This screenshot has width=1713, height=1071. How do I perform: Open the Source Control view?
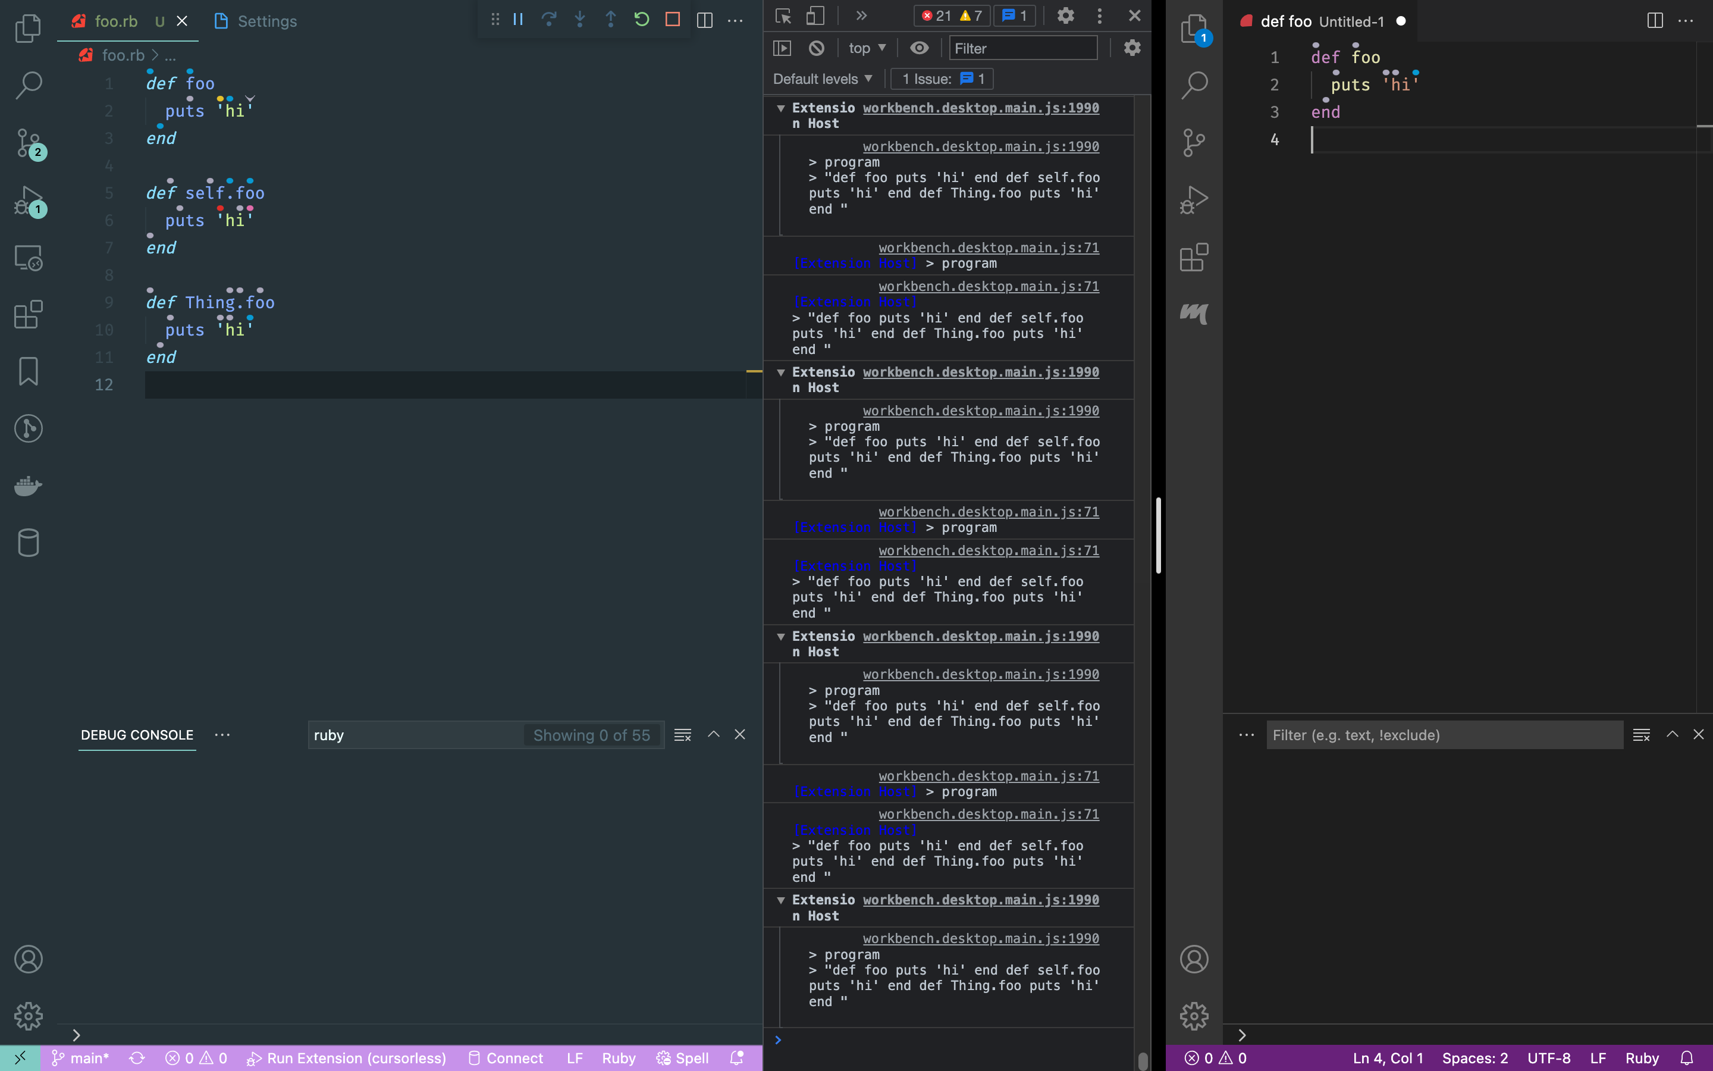tap(29, 144)
